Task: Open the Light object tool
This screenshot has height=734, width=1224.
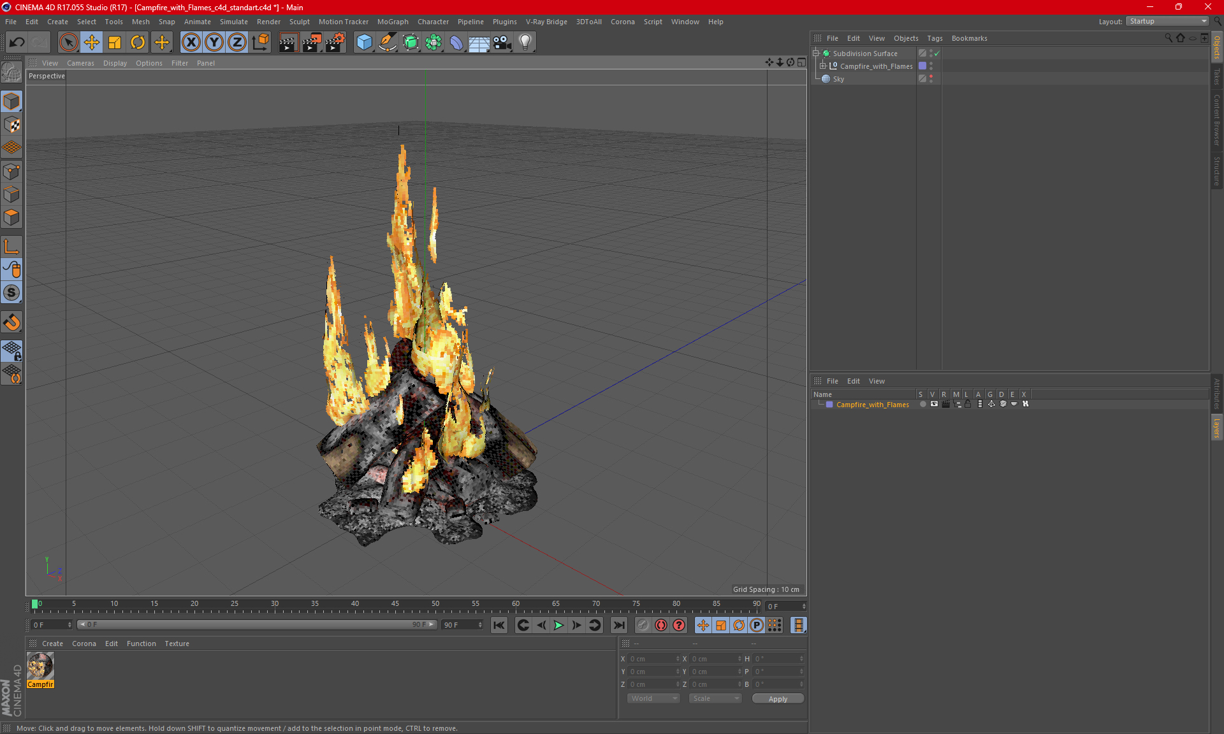Action: 525,43
